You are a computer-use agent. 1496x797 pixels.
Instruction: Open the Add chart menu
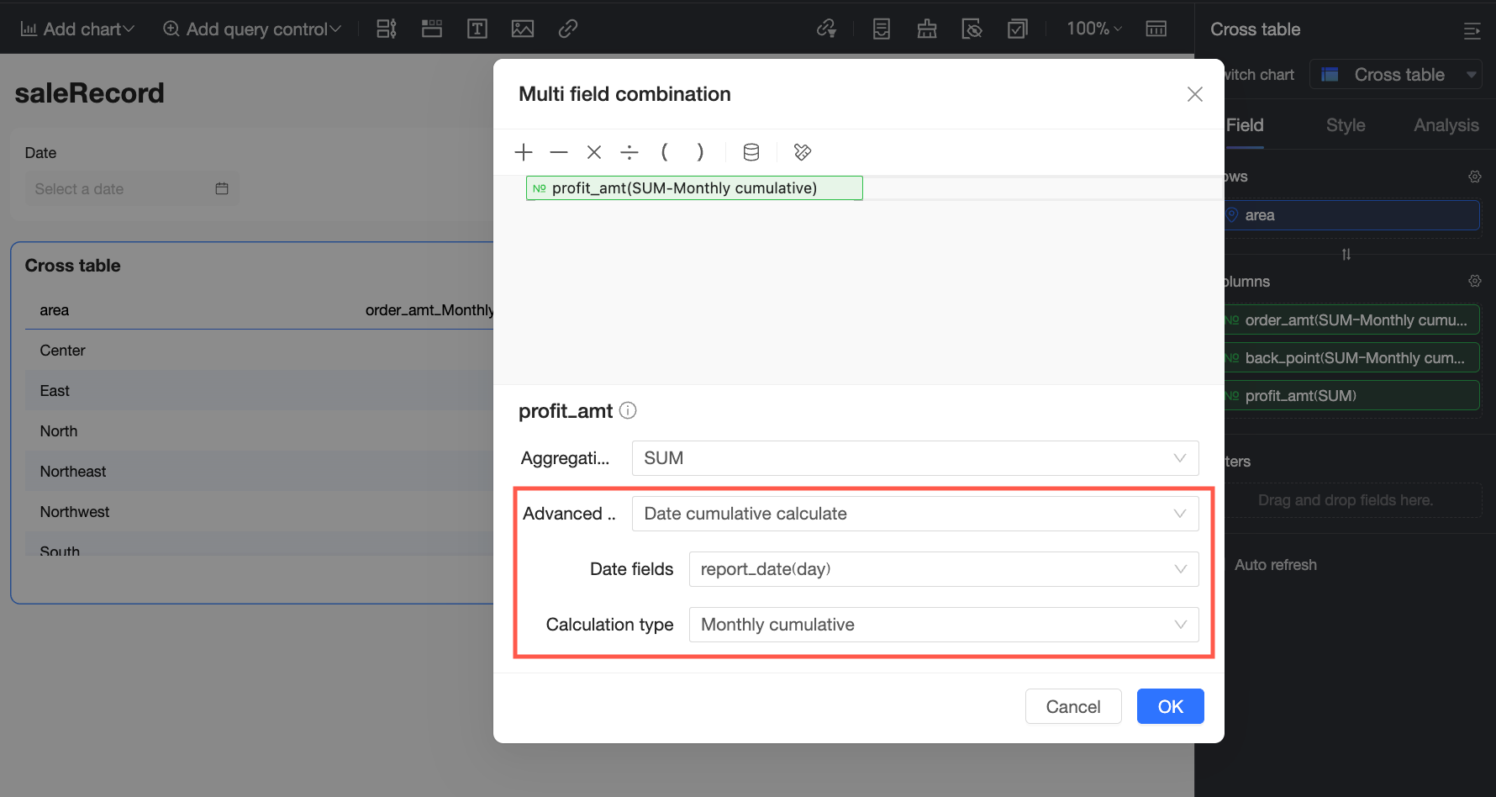pyautogui.click(x=77, y=29)
